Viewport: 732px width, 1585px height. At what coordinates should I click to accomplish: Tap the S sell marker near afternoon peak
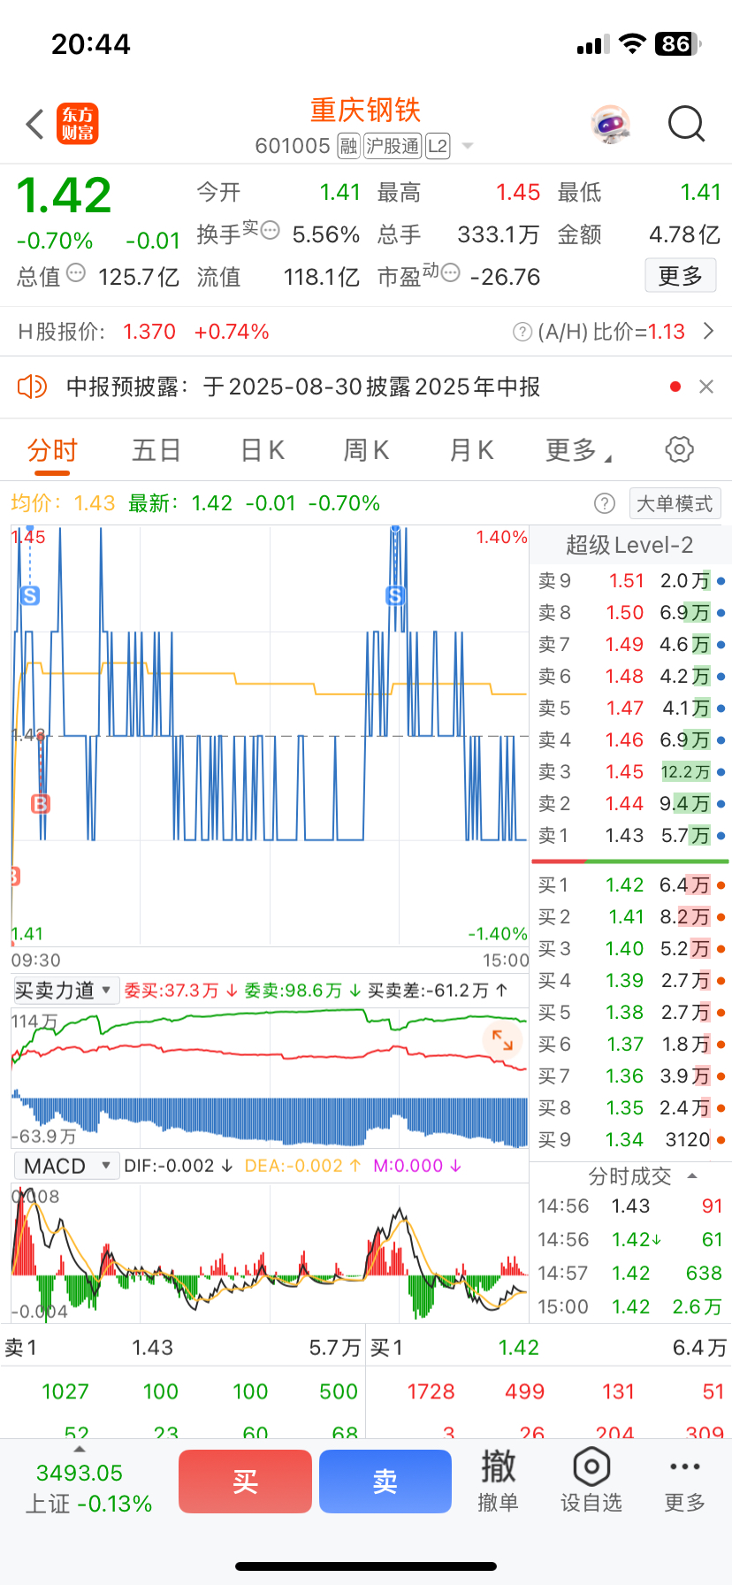pos(395,595)
